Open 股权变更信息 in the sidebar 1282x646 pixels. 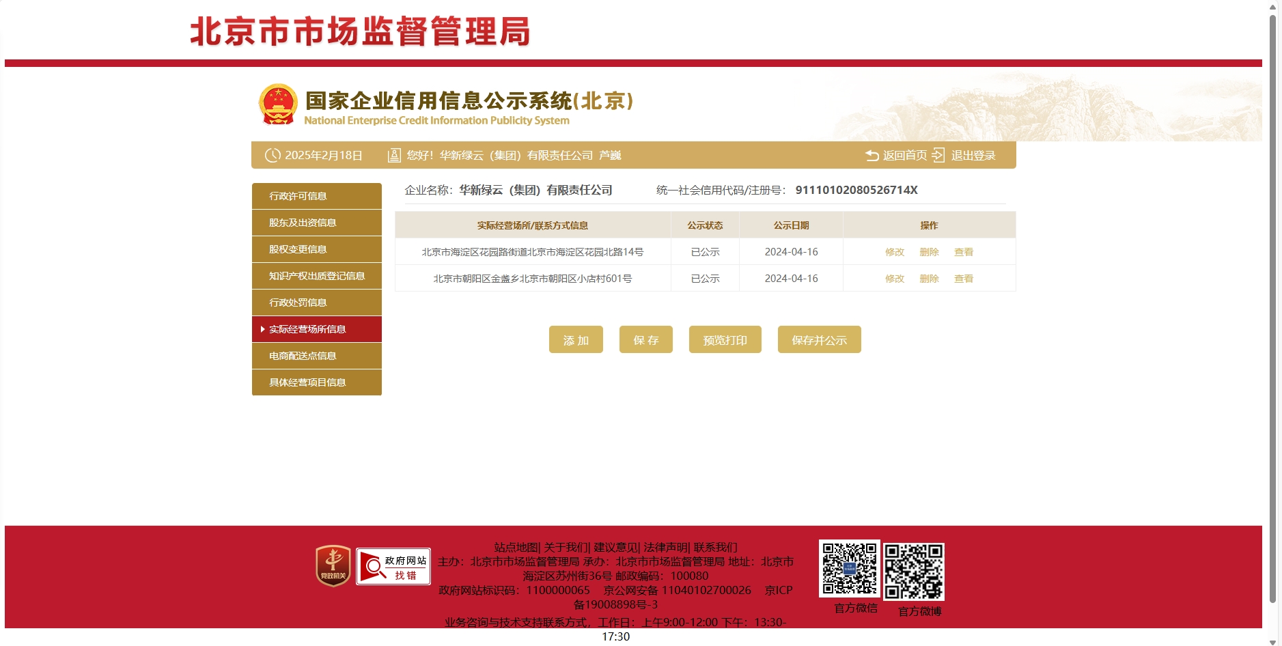point(317,249)
